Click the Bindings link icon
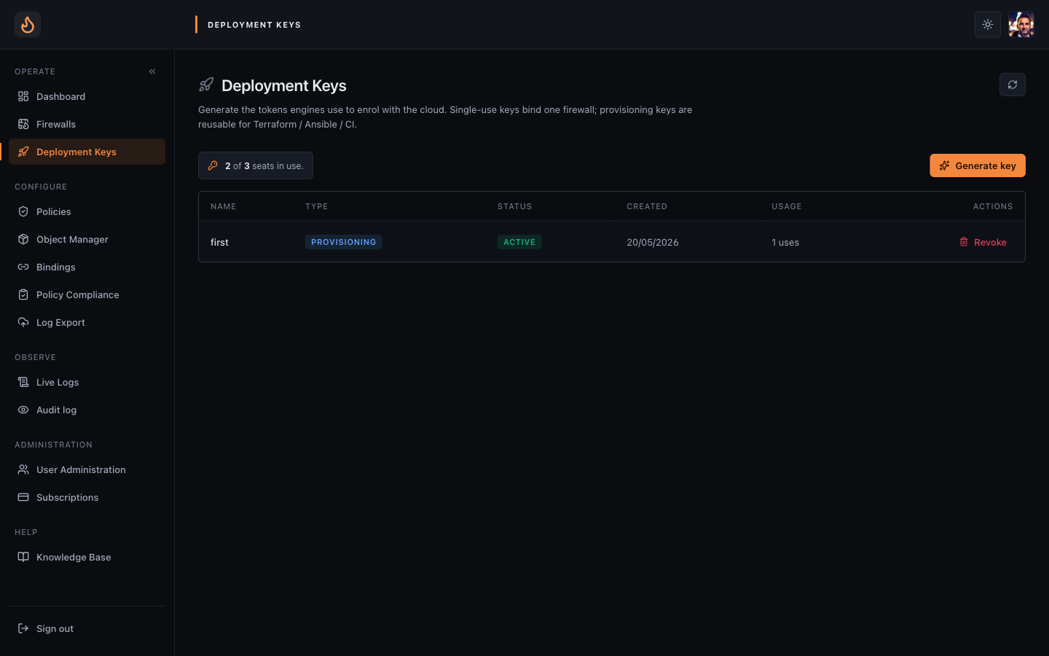Image resolution: width=1049 pixels, height=656 pixels. tap(23, 267)
